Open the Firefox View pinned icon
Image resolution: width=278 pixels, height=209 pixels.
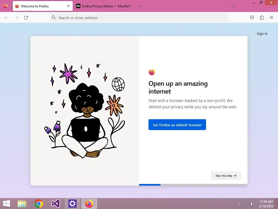tap(5, 6)
